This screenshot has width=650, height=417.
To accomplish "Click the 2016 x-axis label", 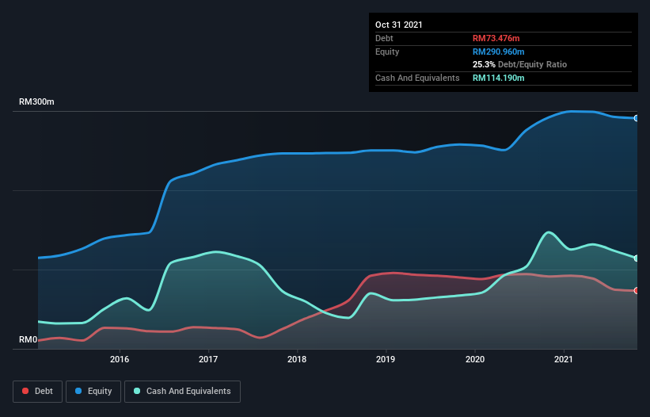I will pos(120,359).
